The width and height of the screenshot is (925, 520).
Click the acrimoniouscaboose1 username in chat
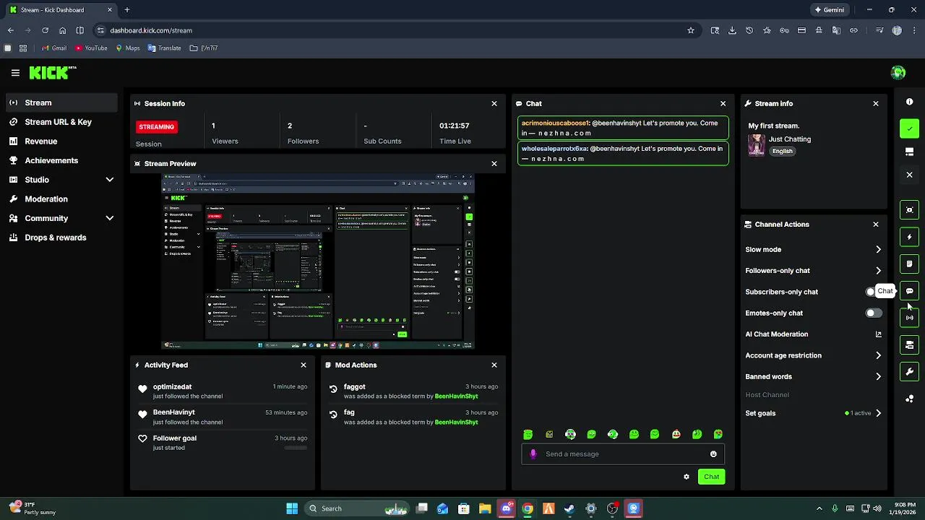point(555,123)
